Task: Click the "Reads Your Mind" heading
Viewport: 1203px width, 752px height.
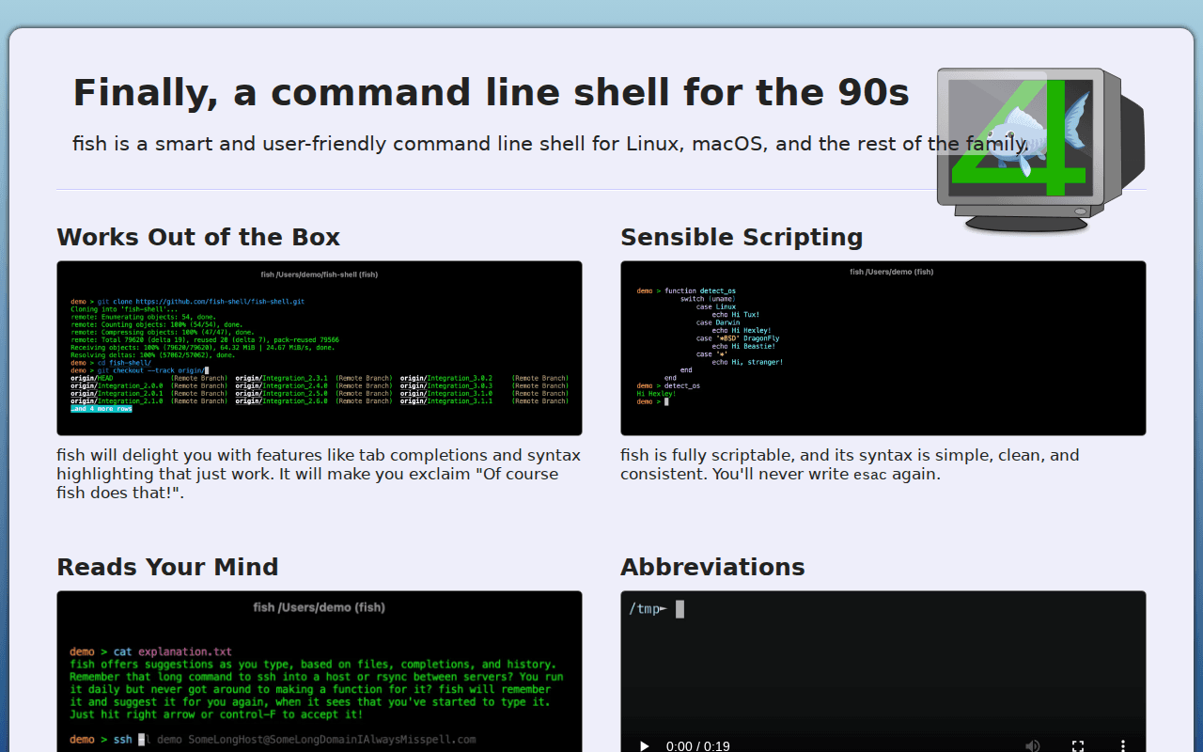Action: [x=167, y=567]
